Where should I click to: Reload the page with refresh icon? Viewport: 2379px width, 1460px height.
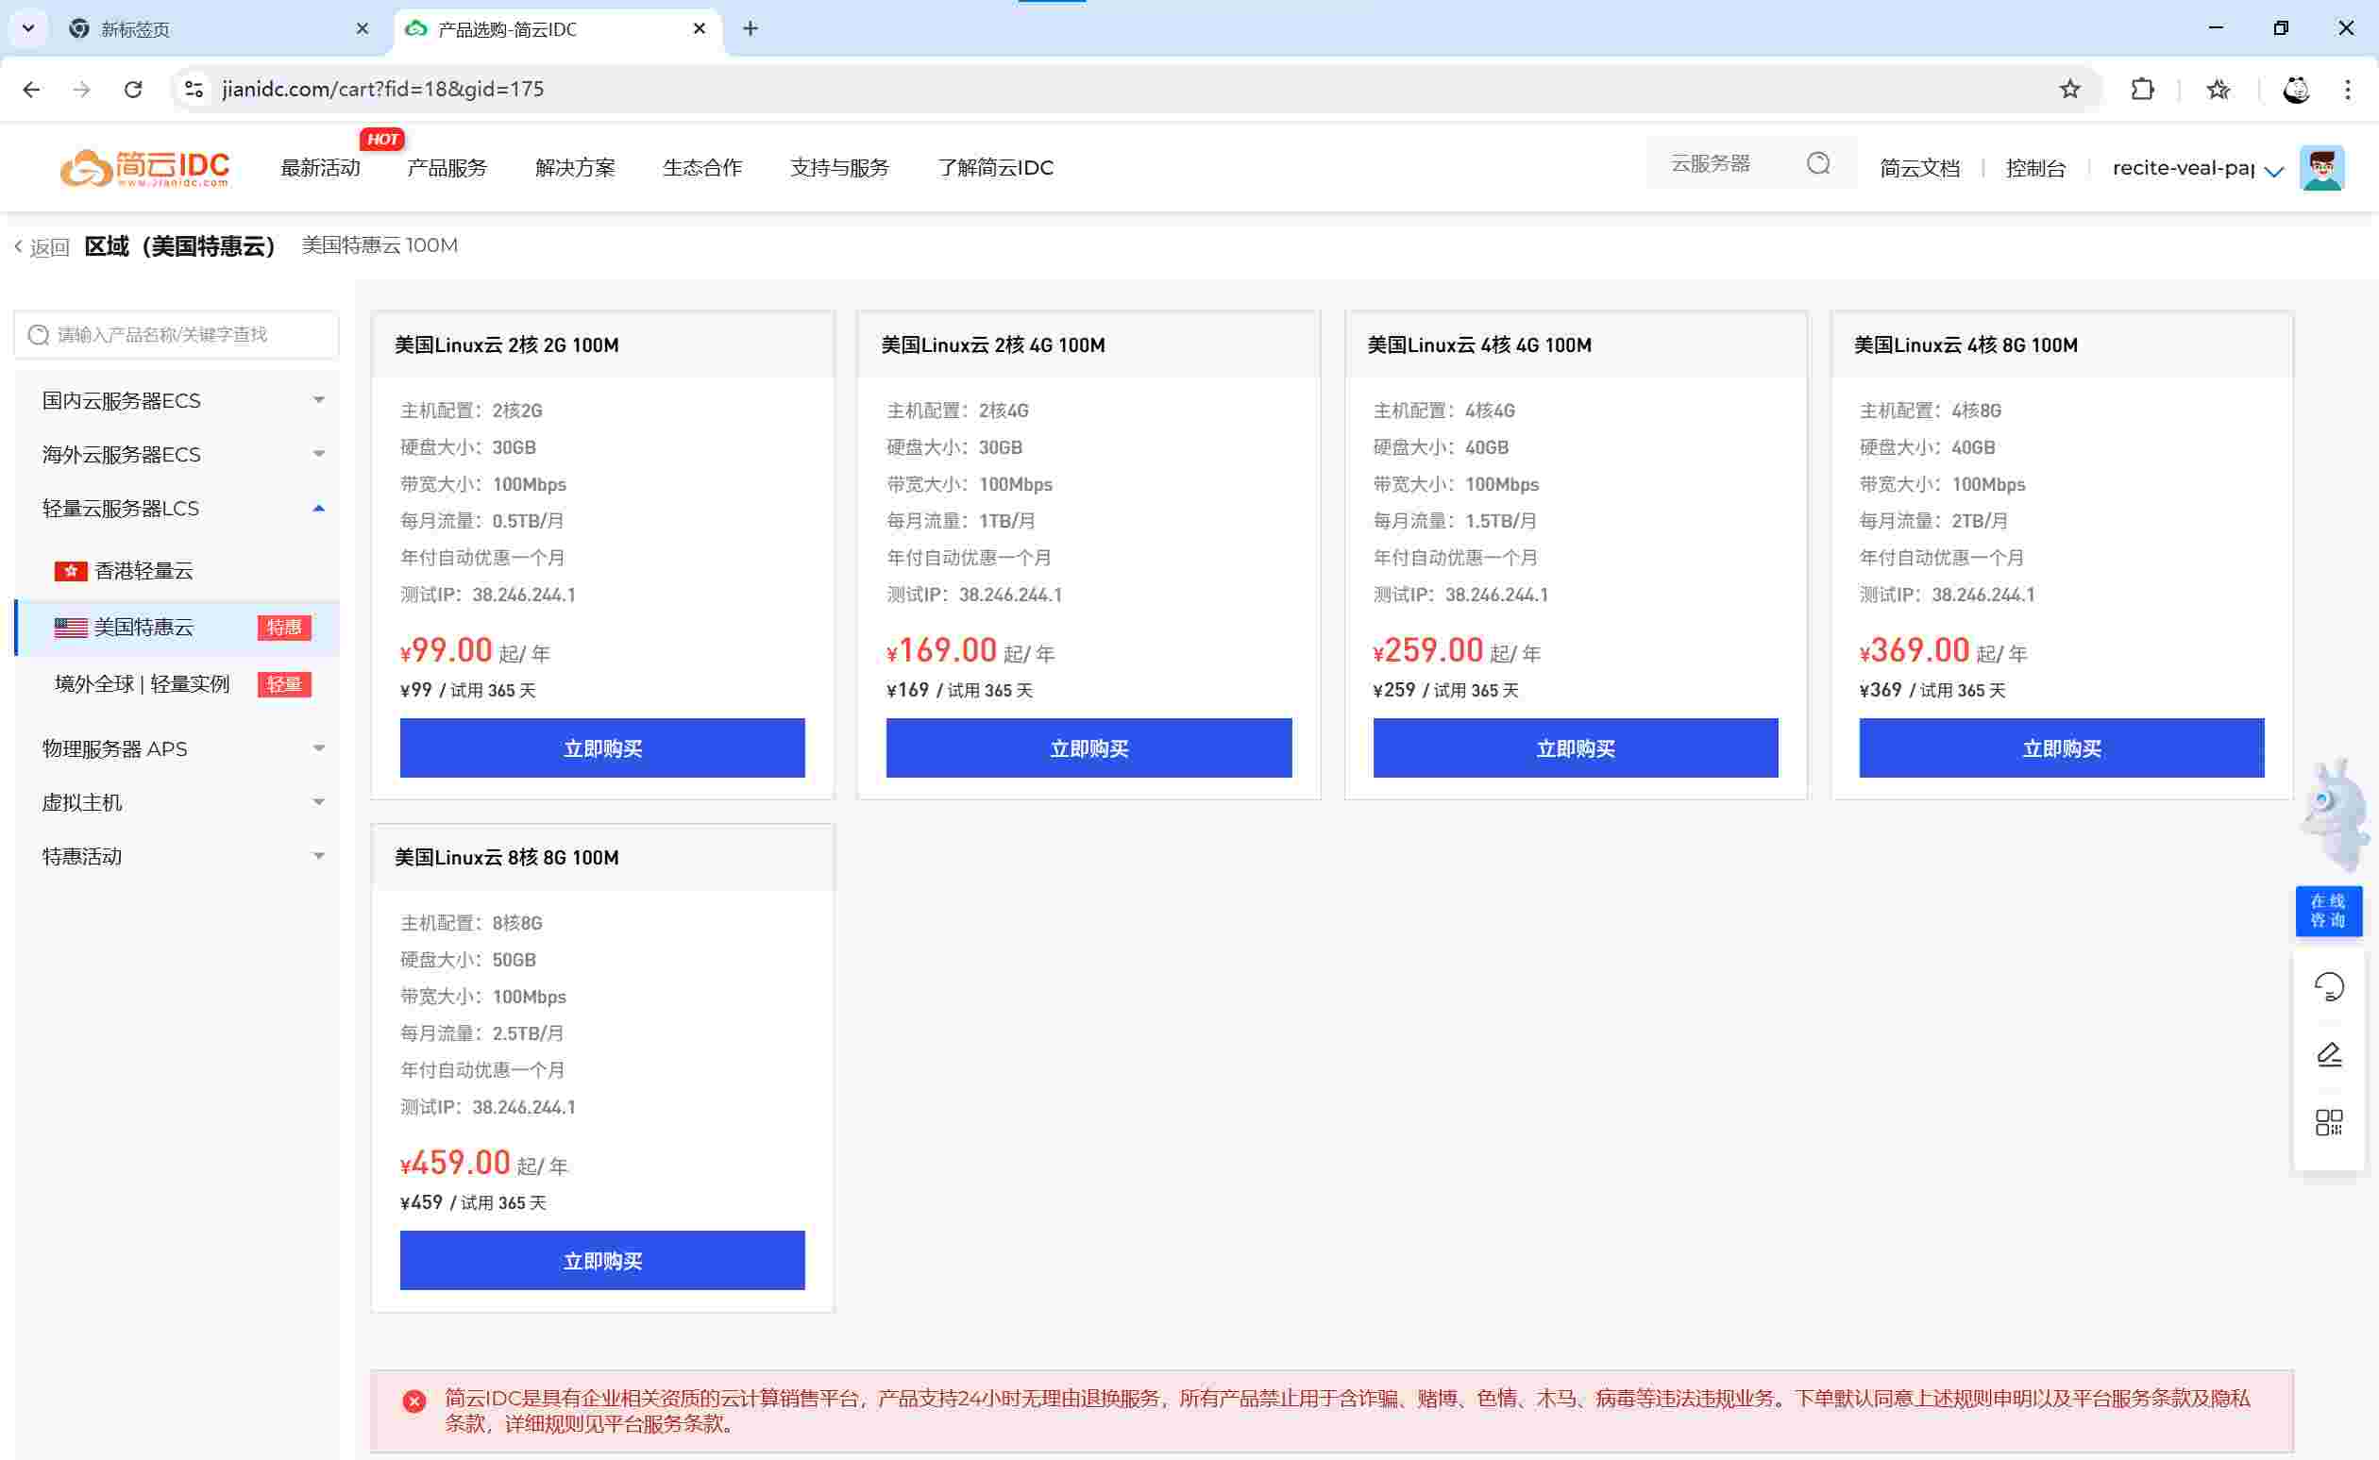click(133, 89)
